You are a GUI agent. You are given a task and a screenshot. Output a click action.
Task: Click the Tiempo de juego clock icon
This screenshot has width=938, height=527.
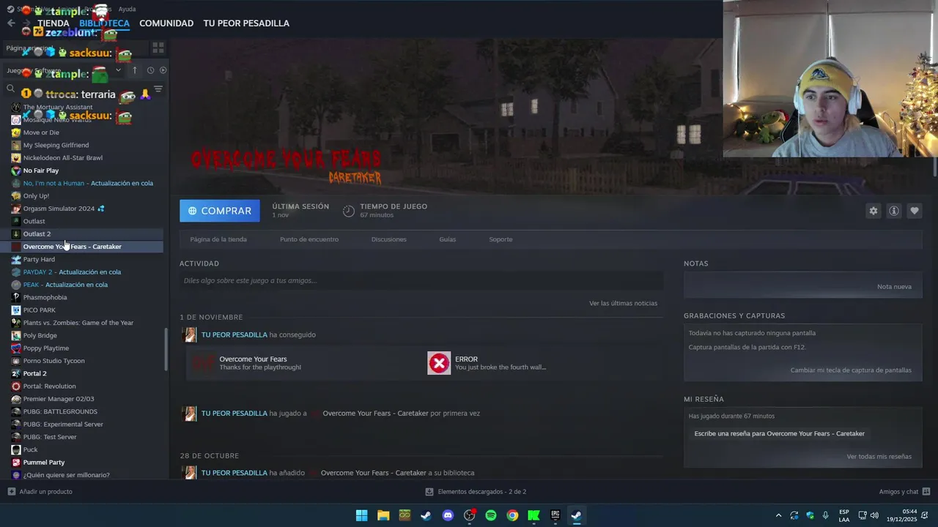point(349,211)
